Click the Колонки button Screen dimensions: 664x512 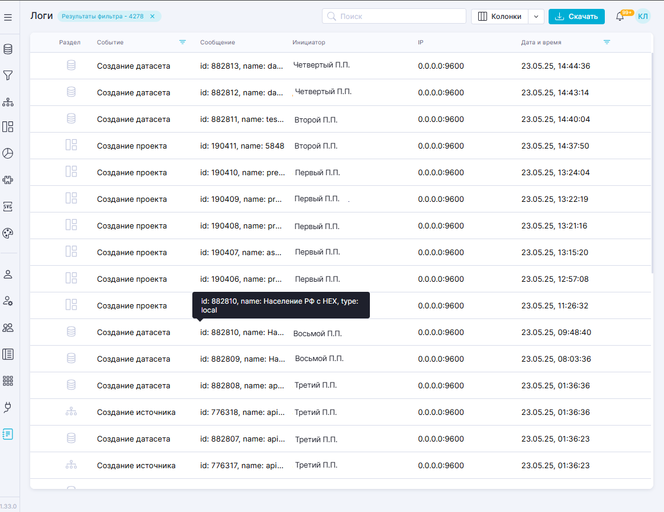click(499, 17)
